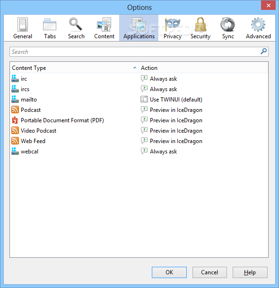The height and width of the screenshot is (288, 279).
Task: Click the Applications tab label
Action: [x=139, y=36]
